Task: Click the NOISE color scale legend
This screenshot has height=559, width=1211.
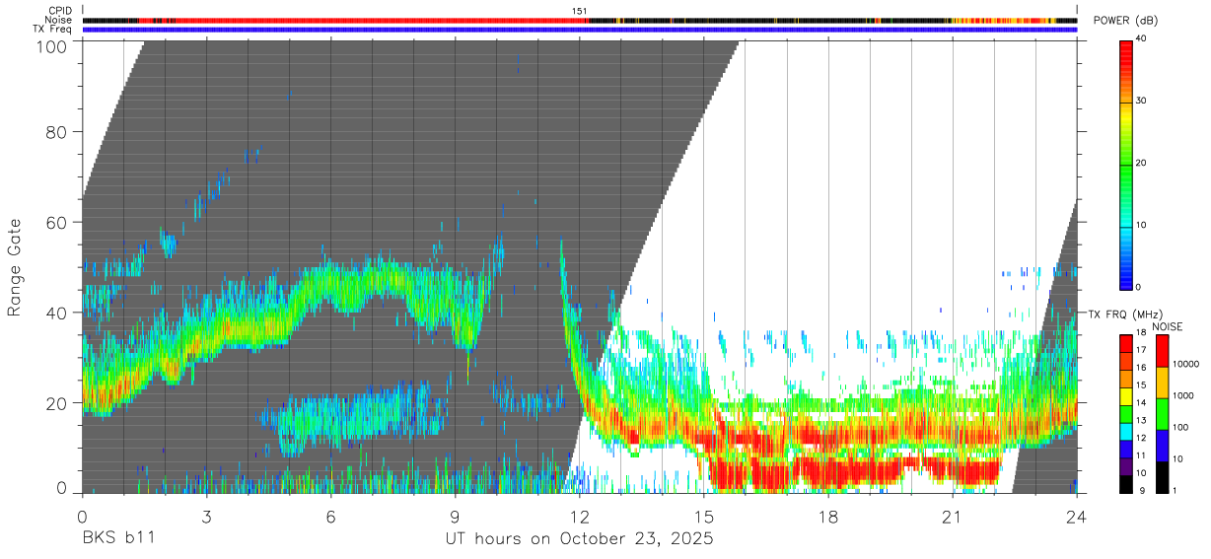Action: pyautogui.click(x=1162, y=413)
